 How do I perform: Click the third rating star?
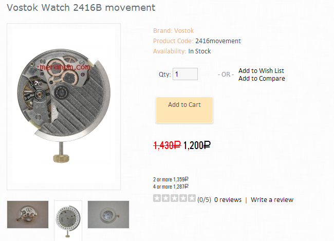(175, 198)
